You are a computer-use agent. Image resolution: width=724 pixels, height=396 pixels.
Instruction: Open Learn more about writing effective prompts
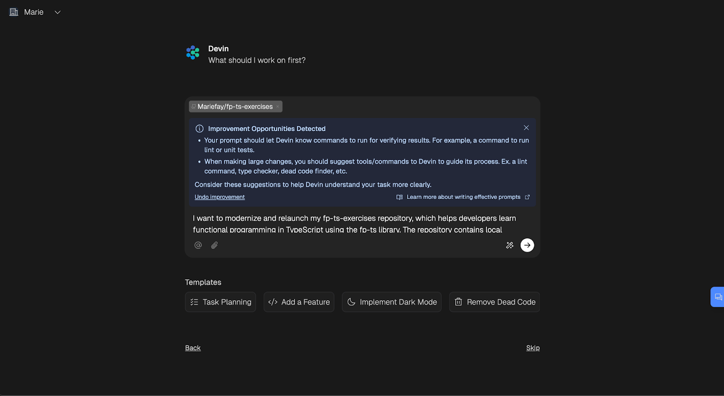pyautogui.click(x=463, y=197)
